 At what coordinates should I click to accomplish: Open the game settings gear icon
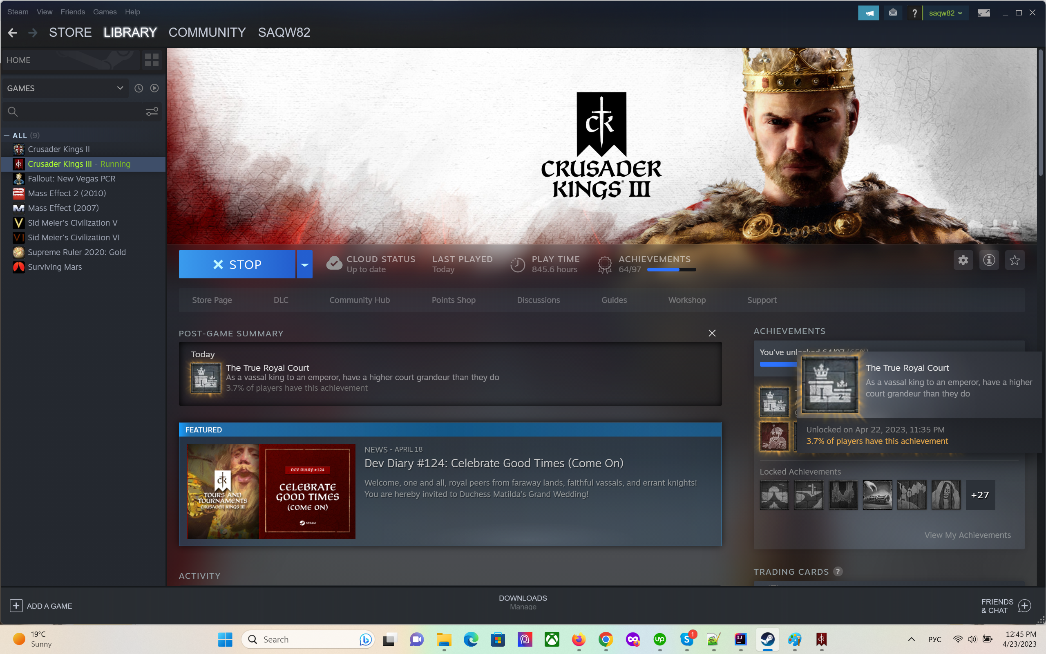(x=963, y=260)
